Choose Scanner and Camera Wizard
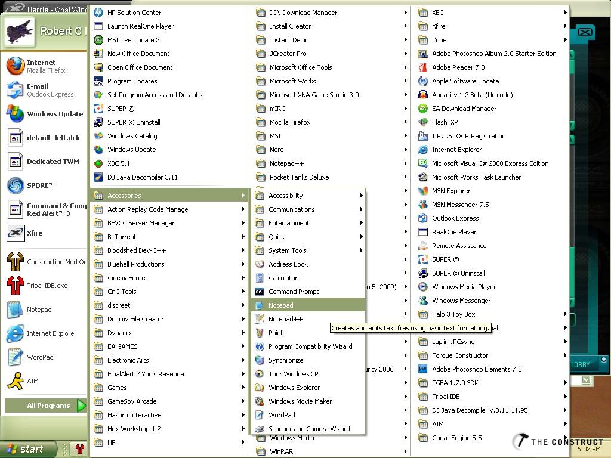The image size is (611, 458). tap(308, 429)
